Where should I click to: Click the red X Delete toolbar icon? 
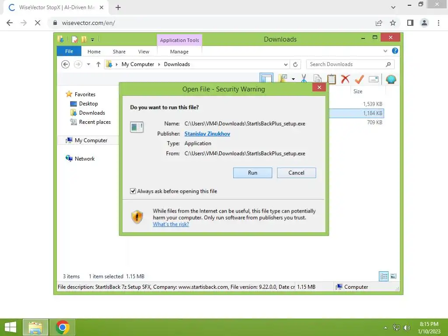[x=345, y=79]
